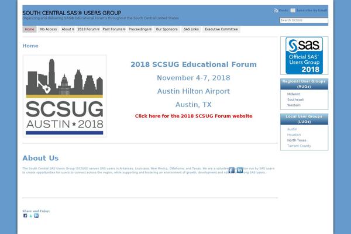This screenshot has width=351, height=234.
Task: Click the About Us heading
Action: point(40,158)
